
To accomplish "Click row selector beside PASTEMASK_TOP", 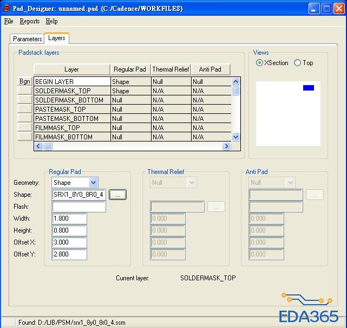I will click(x=25, y=109).
